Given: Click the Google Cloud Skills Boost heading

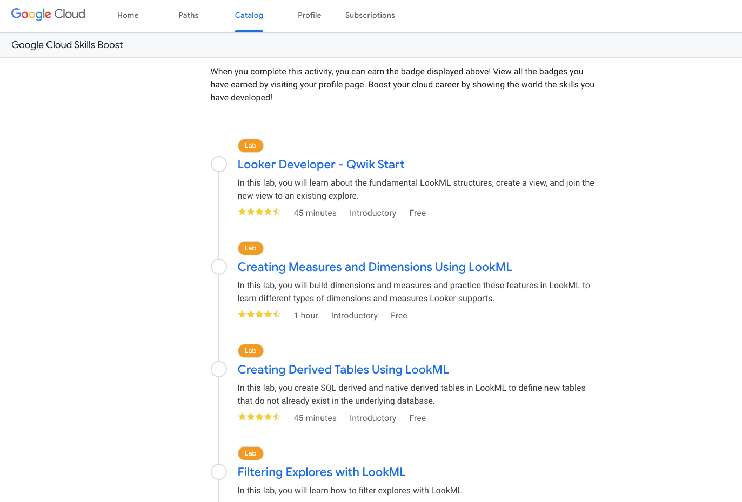Looking at the screenshot, I should (x=67, y=45).
